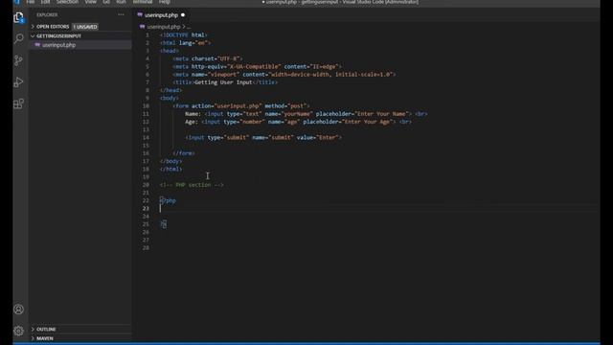Open the Extensions view
The width and height of the screenshot is (613, 345).
tap(18, 103)
